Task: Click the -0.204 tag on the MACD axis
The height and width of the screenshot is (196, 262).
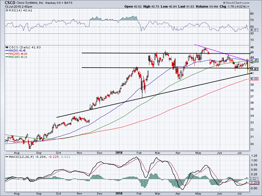Action: (x=254, y=183)
